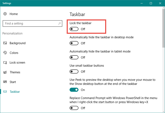
Task: Open the Home settings page
Action: click(x=14, y=14)
